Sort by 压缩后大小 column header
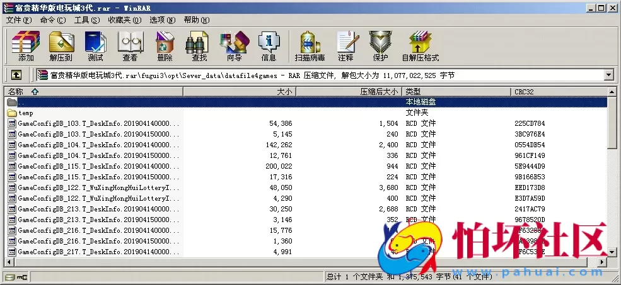This screenshot has width=621, height=285. (349, 92)
